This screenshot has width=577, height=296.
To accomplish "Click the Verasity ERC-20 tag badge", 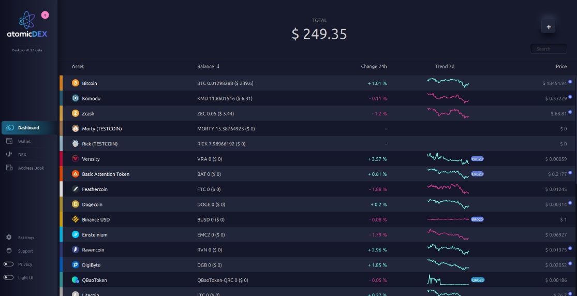I will pos(477,159).
